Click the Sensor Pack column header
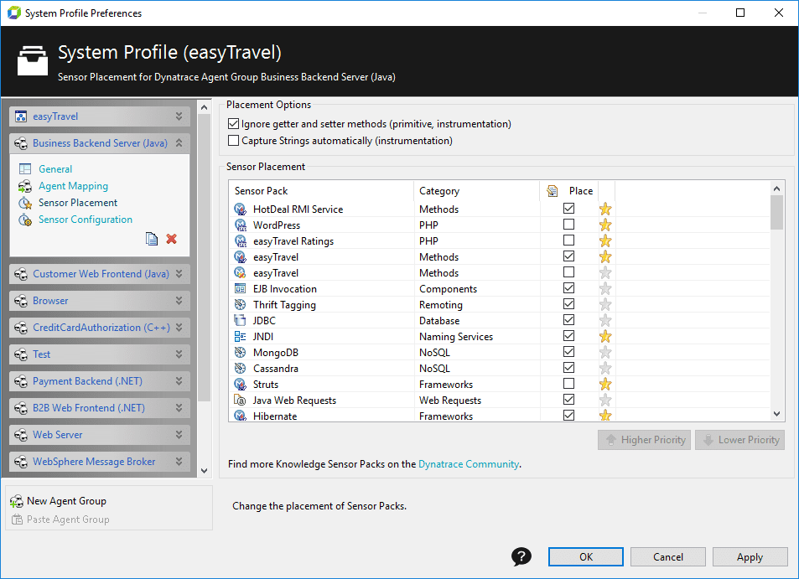 click(321, 191)
